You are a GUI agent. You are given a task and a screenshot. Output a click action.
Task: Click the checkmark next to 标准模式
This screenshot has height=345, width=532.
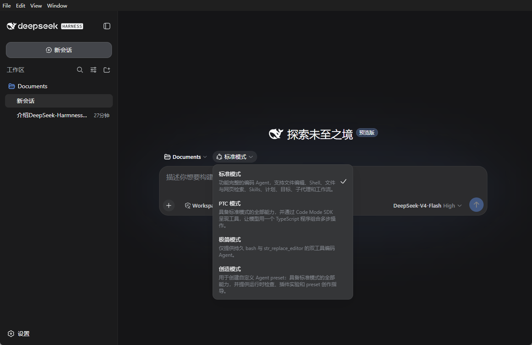(343, 182)
